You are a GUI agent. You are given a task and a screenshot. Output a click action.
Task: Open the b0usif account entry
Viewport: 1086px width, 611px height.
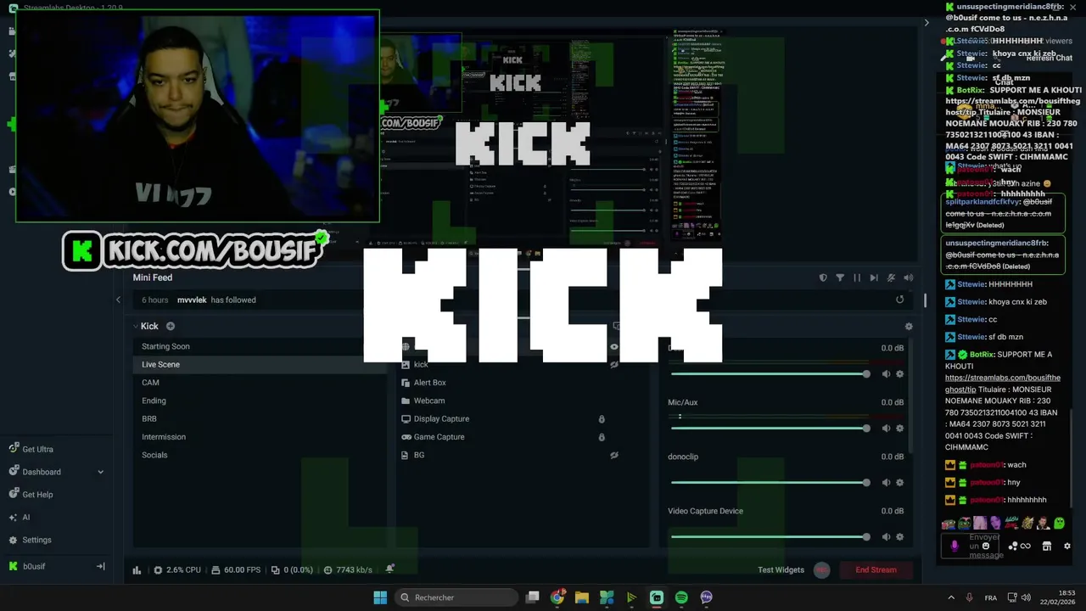pos(34,566)
